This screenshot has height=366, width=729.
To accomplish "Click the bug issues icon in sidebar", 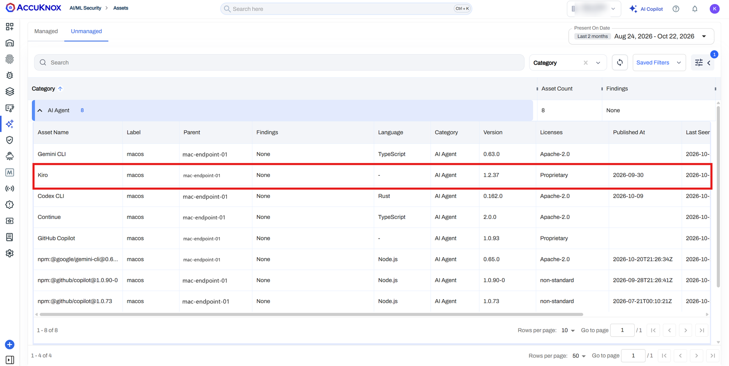I will tap(10, 76).
